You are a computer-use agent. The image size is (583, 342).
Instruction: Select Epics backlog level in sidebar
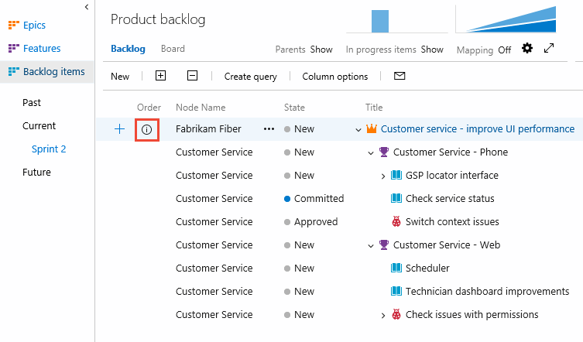click(34, 26)
